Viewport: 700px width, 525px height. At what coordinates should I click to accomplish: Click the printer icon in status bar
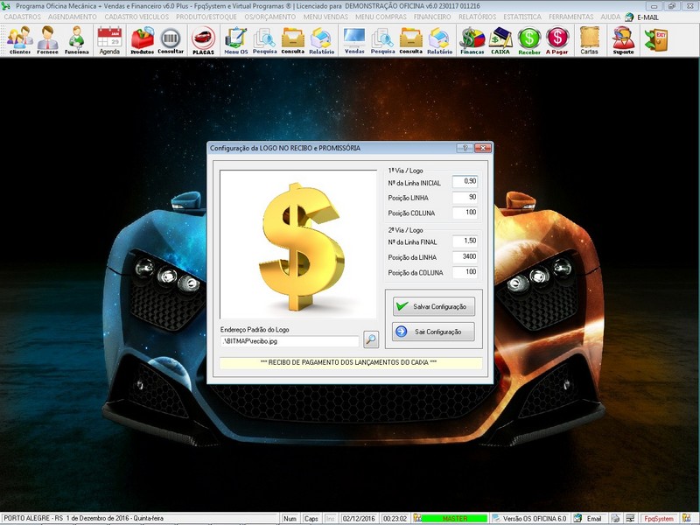pos(616,519)
